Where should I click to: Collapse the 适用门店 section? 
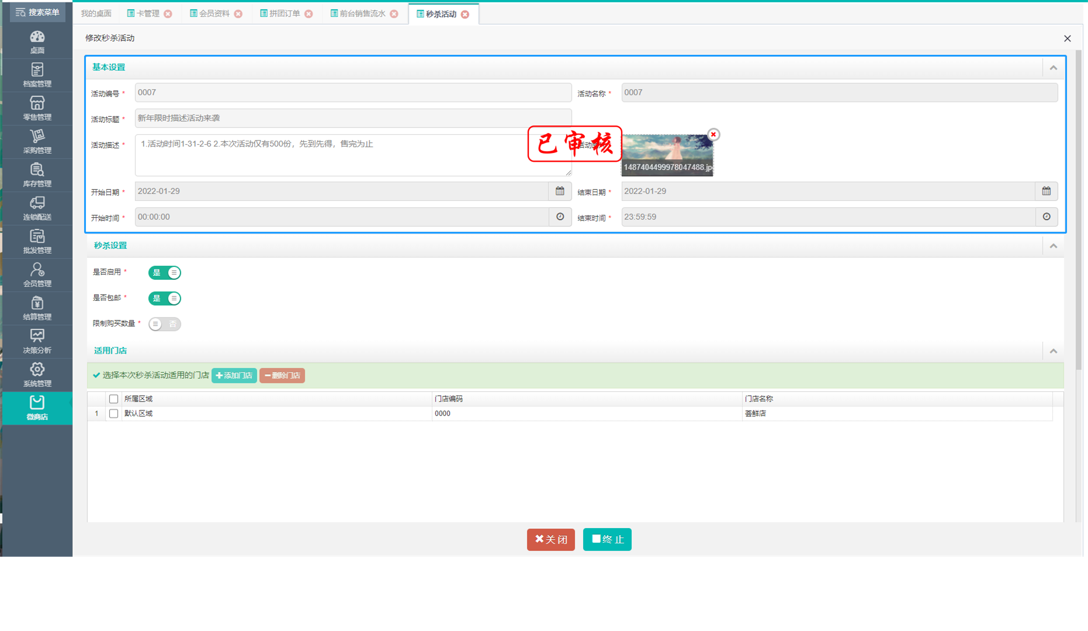[x=1054, y=351]
